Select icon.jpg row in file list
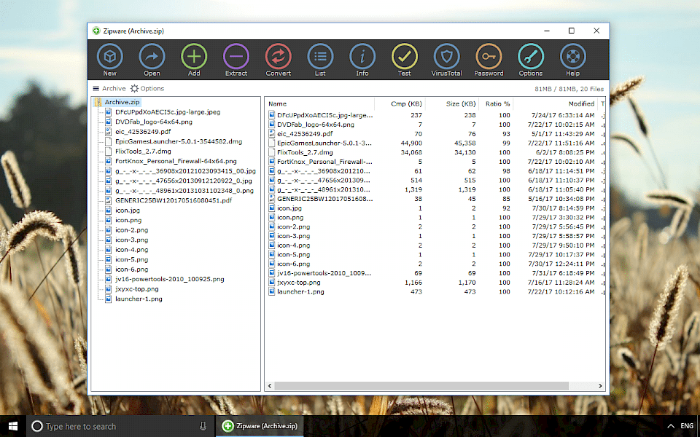The width and height of the screenshot is (700, 437). (x=435, y=208)
